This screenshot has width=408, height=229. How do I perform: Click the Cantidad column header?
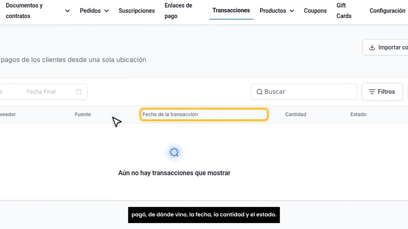click(296, 114)
